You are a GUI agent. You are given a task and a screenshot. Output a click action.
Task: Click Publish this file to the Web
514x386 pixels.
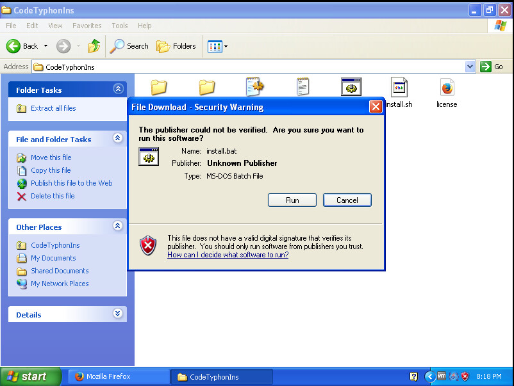tap(72, 183)
